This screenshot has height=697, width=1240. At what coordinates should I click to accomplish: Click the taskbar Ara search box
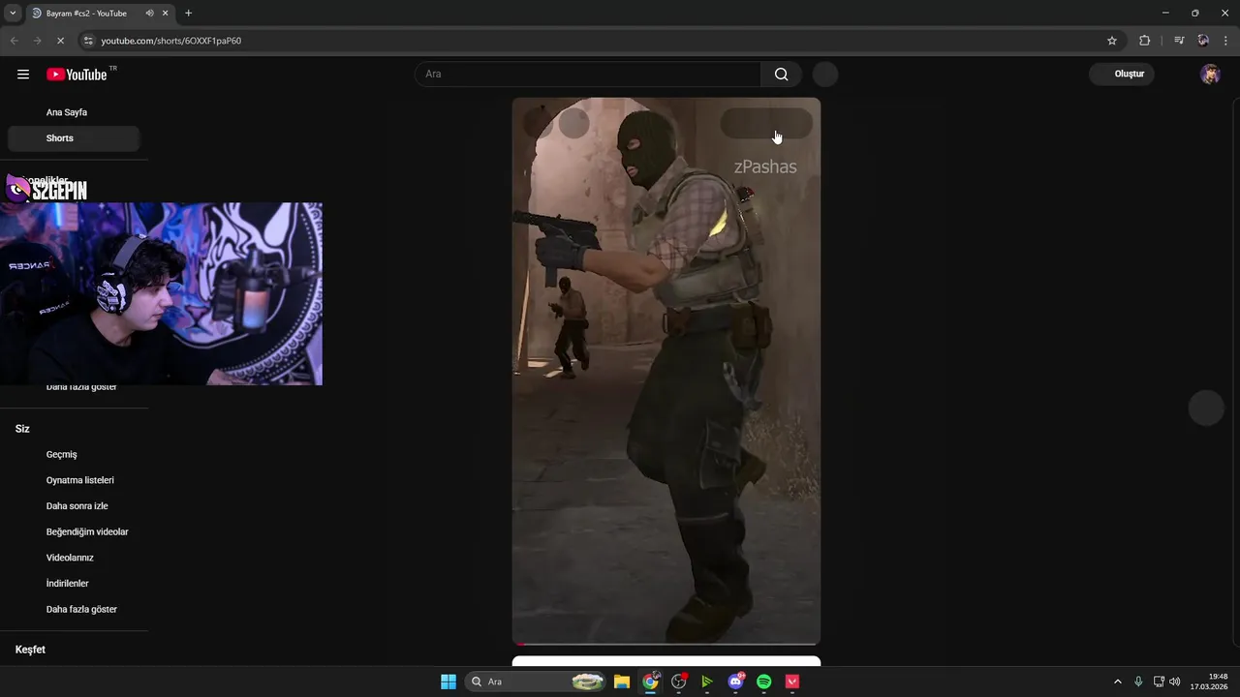pyautogui.click(x=536, y=682)
